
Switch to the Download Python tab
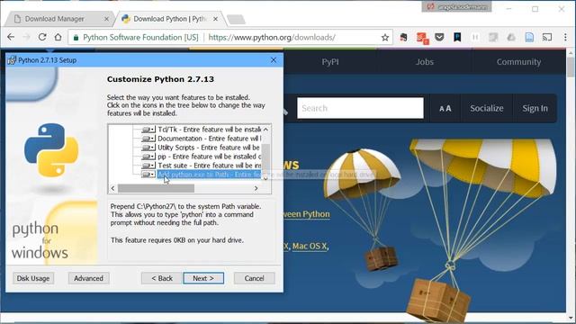point(169,19)
